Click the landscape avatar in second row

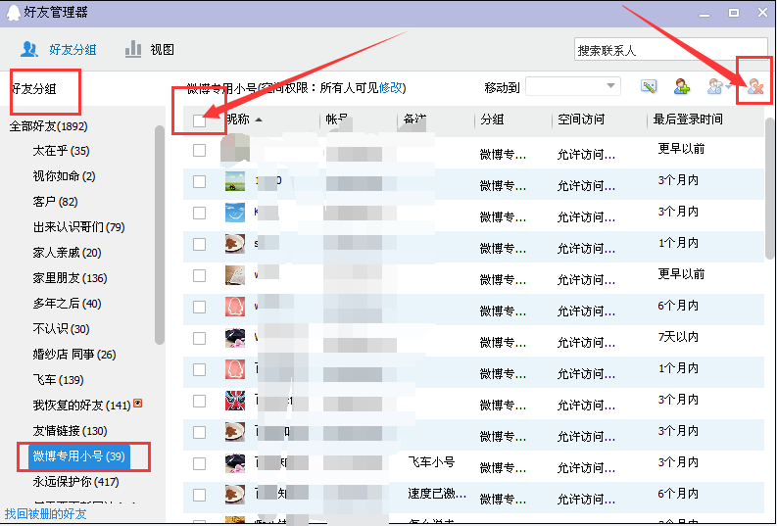(235, 181)
